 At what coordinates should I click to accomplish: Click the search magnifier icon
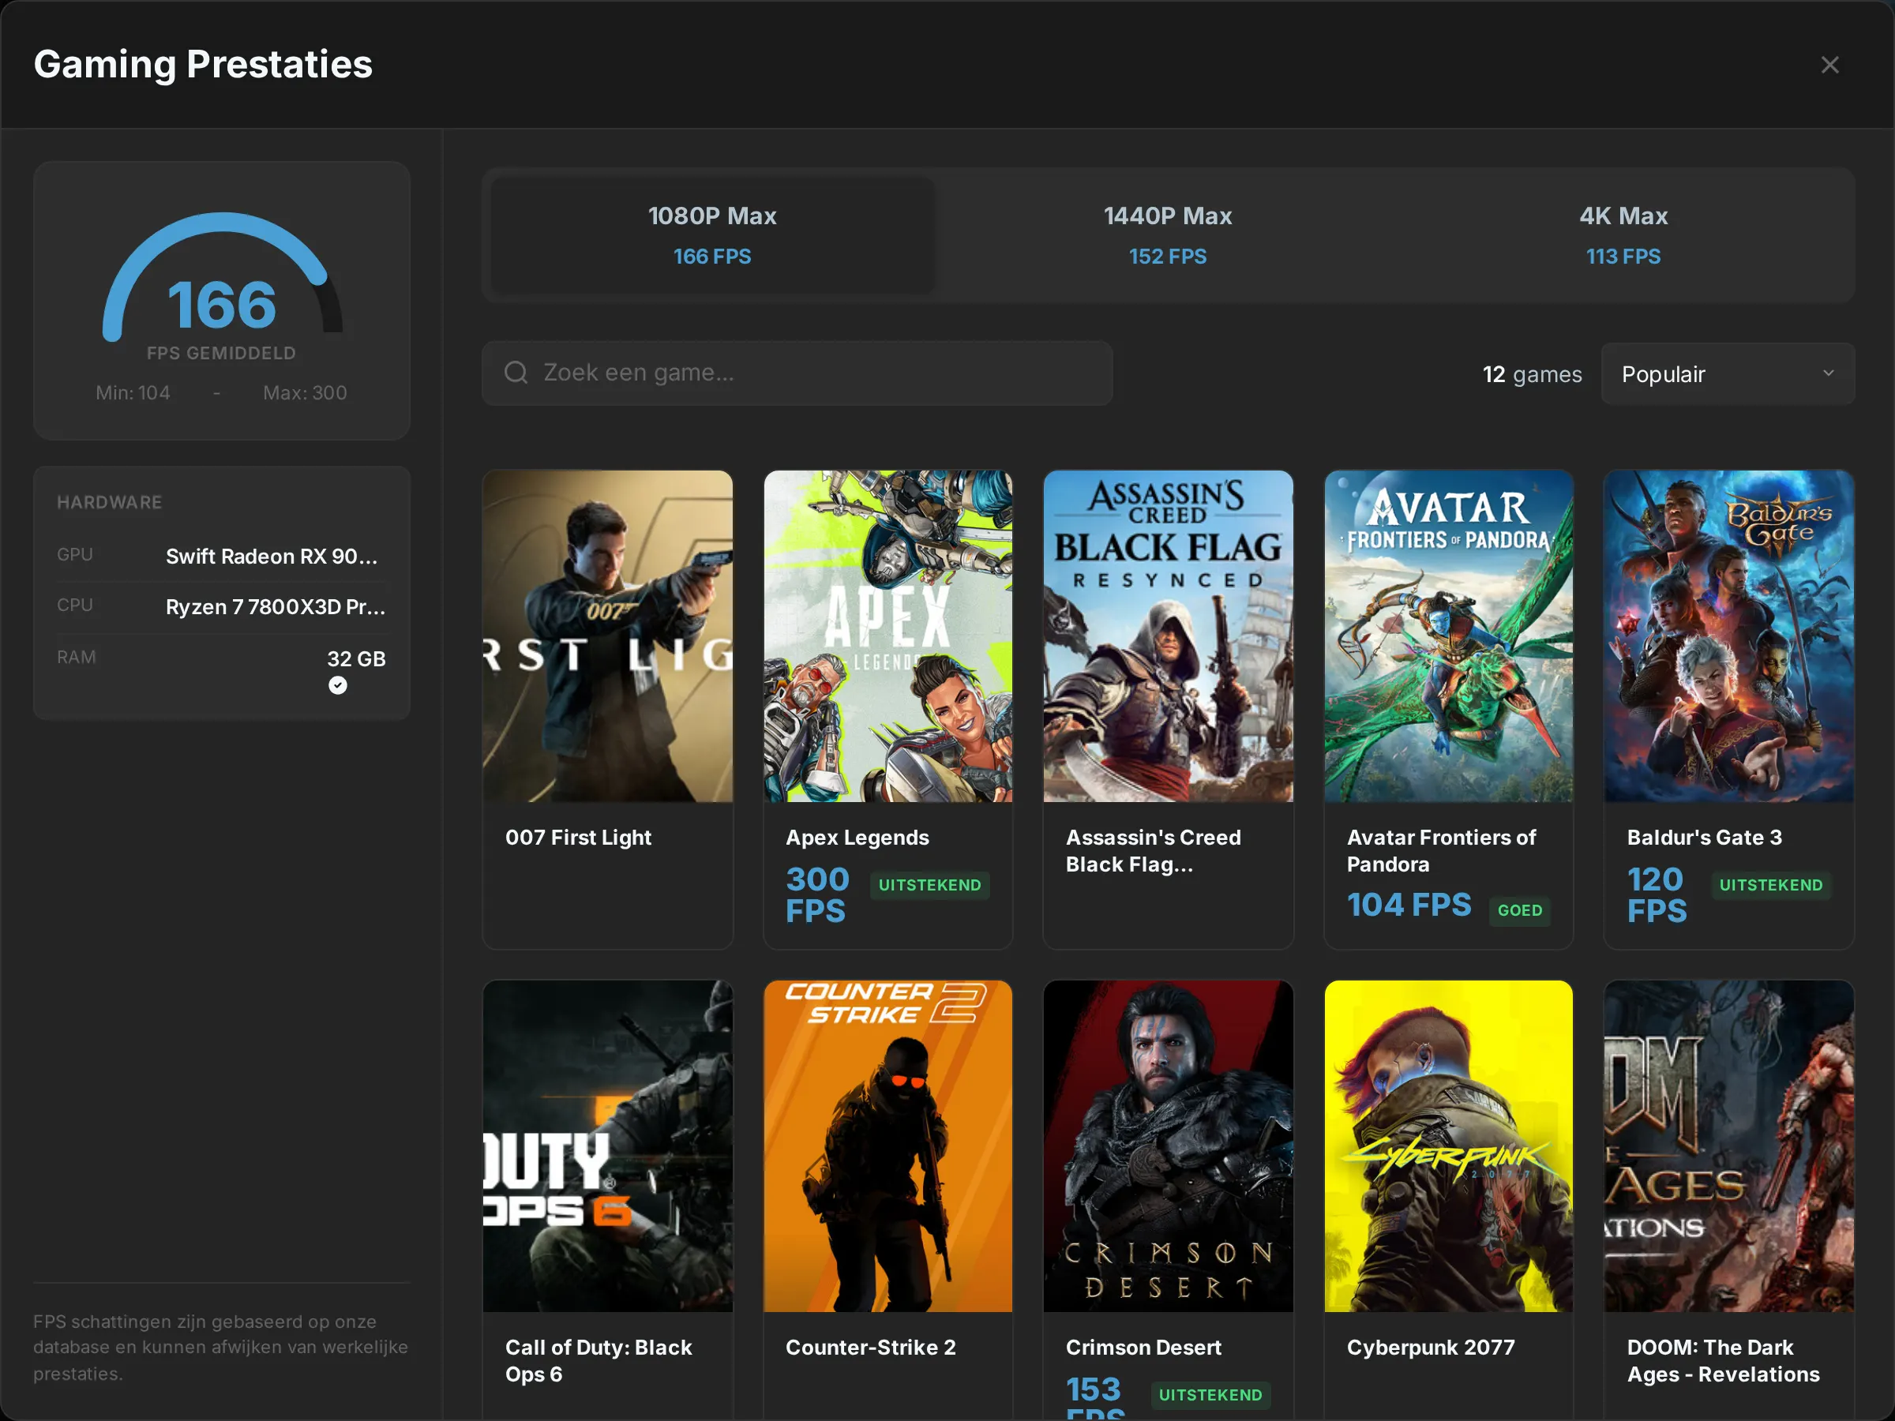coord(516,373)
